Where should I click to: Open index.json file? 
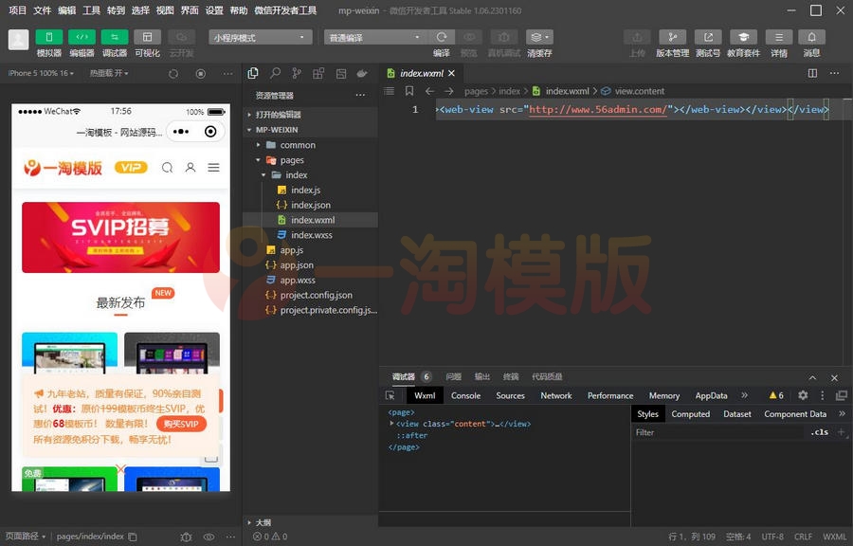(310, 205)
